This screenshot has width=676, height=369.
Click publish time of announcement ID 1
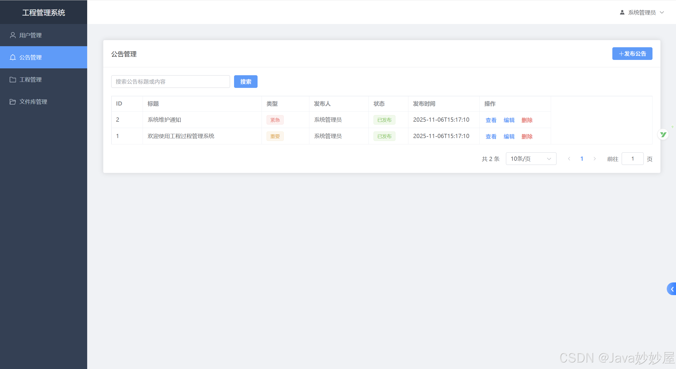click(x=441, y=136)
